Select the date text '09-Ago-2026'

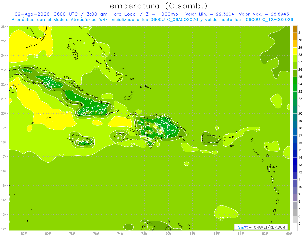[x=32, y=14]
